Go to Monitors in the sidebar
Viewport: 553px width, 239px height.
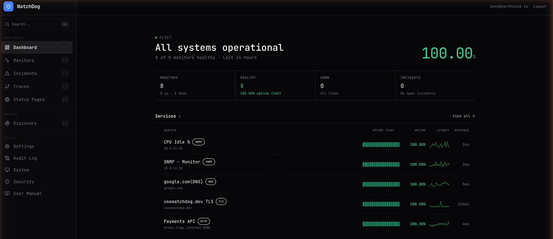[37, 60]
